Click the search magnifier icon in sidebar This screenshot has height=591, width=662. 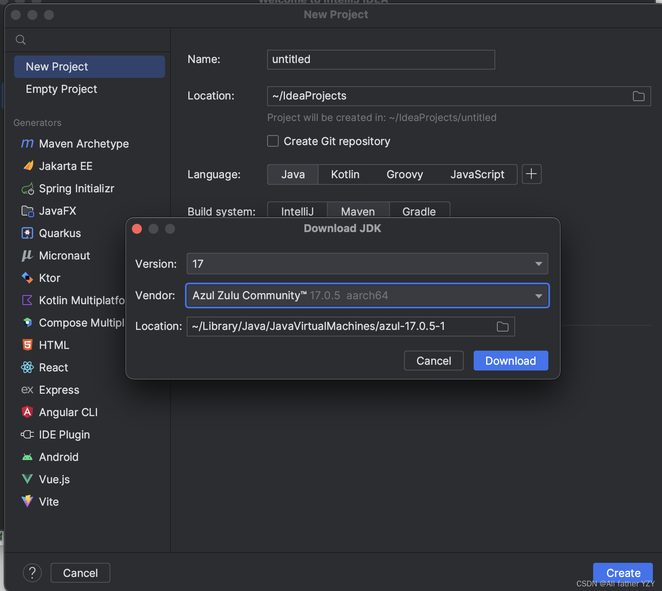[21, 40]
